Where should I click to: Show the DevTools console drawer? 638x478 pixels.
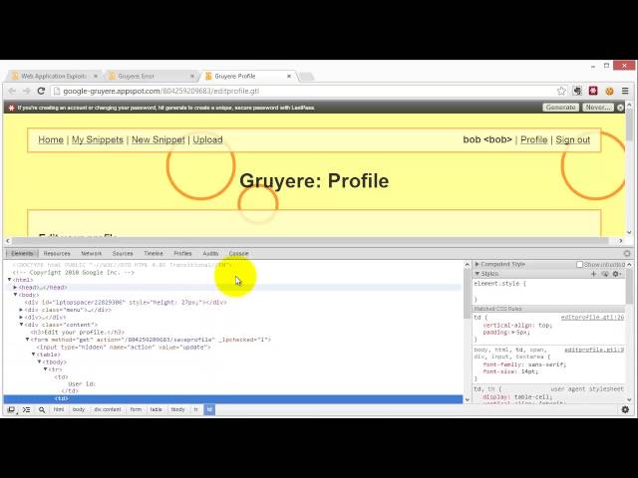tap(27, 409)
